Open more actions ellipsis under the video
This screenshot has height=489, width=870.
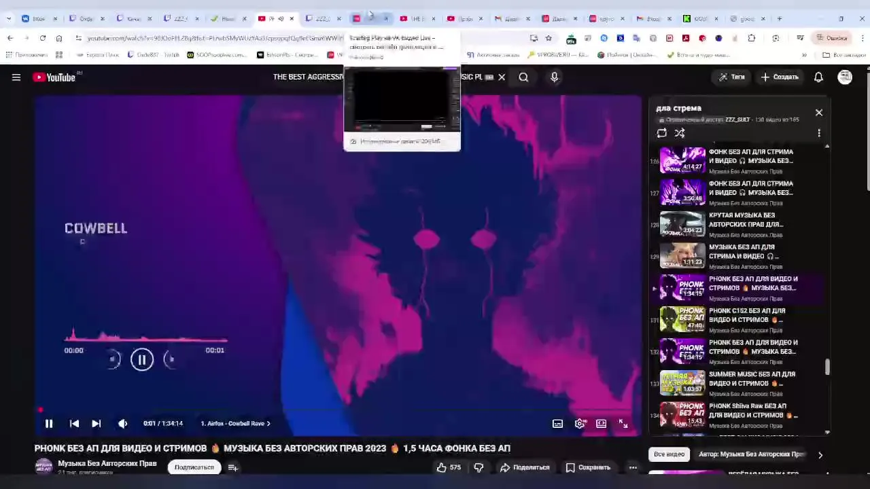pos(633,467)
